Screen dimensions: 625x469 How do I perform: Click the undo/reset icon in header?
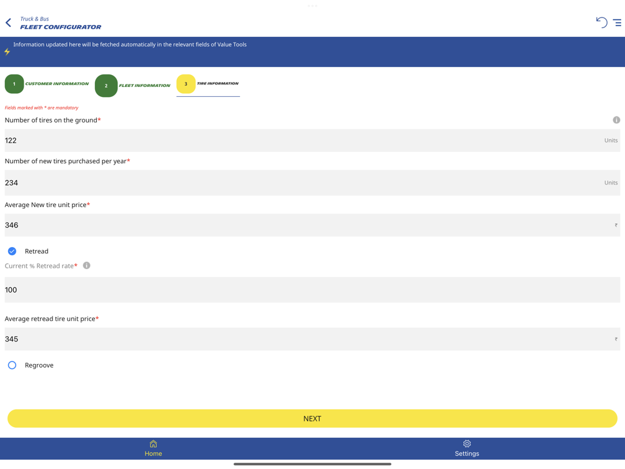[601, 23]
